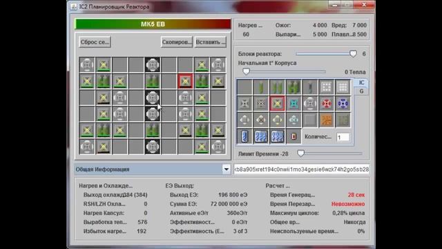The width and height of the screenshot is (442, 249).
Task: Select the thick neutron reflector component
Action: pyautogui.click(x=343, y=87)
